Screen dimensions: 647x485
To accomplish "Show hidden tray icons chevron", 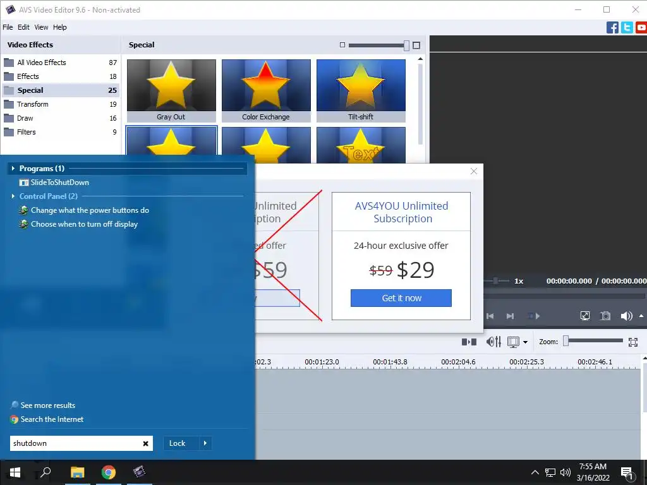I will [535, 472].
